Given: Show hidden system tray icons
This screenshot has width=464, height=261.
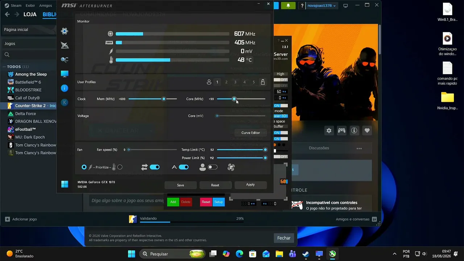Looking at the screenshot, I should click(394, 254).
